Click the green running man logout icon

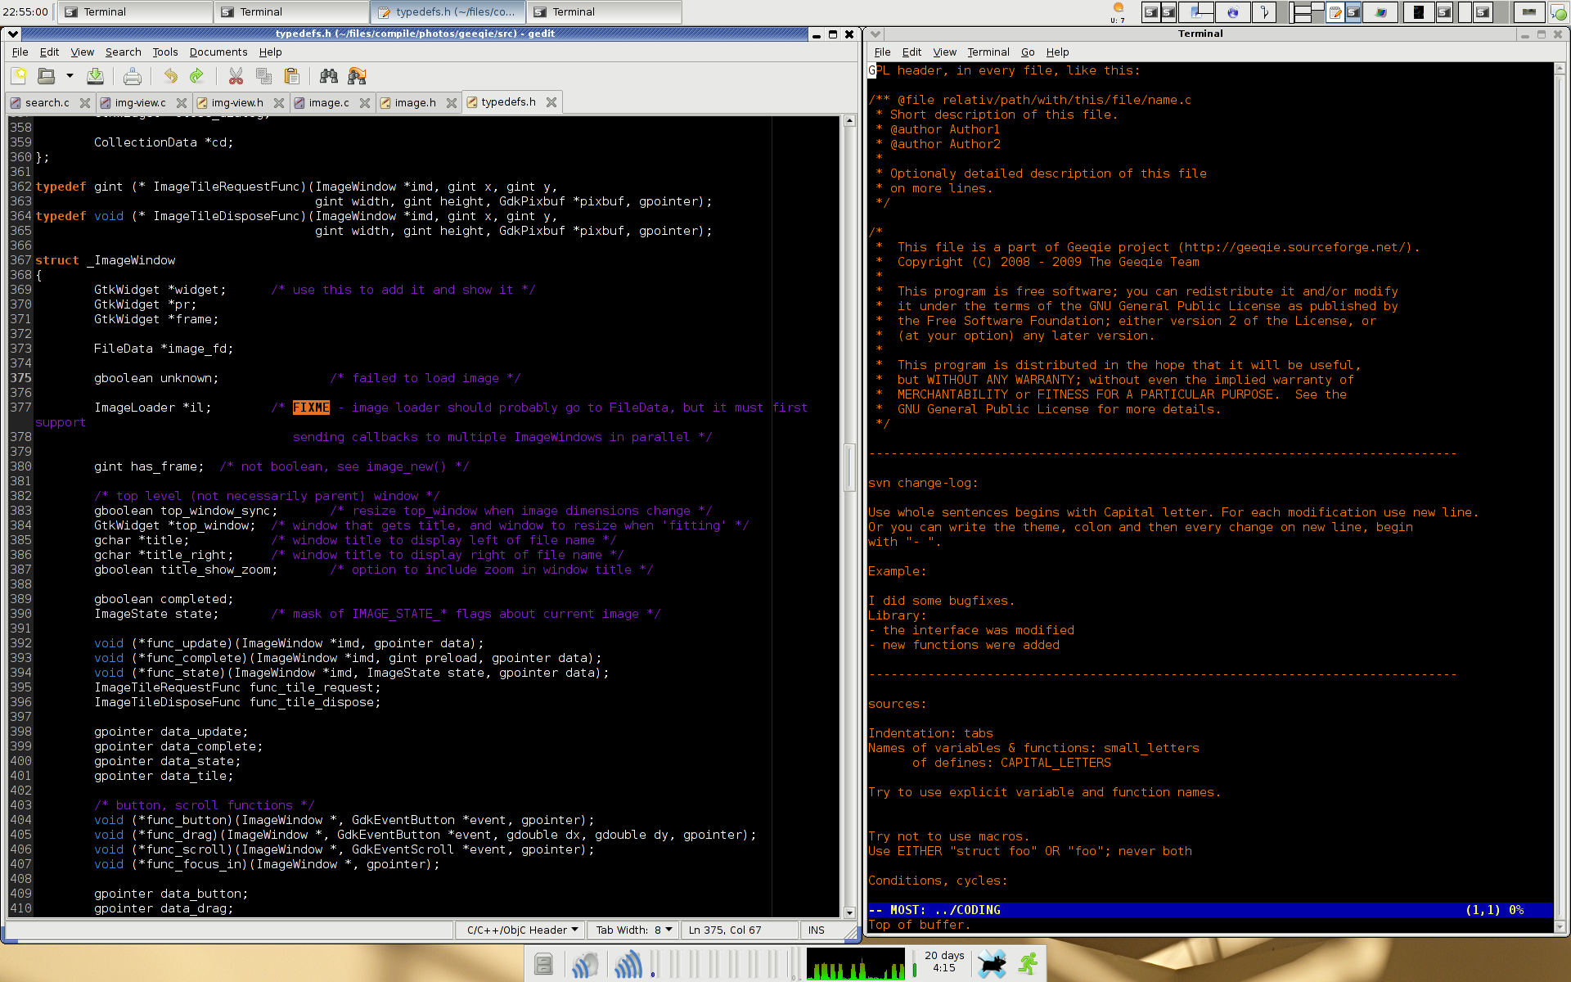[1028, 963]
